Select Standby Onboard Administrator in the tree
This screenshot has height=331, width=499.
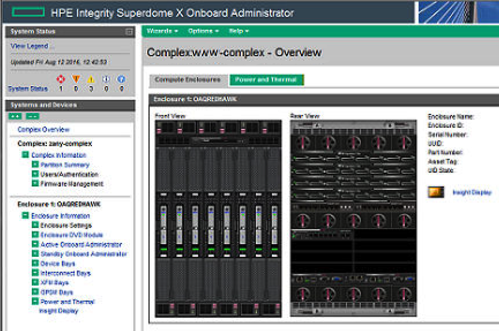[x=84, y=254]
